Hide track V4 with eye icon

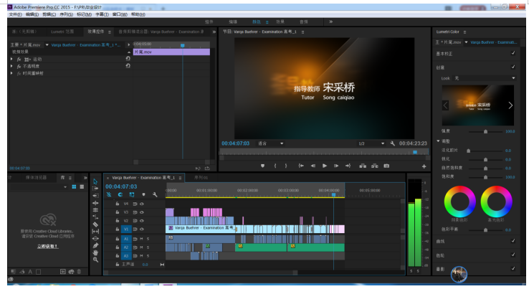(142, 204)
